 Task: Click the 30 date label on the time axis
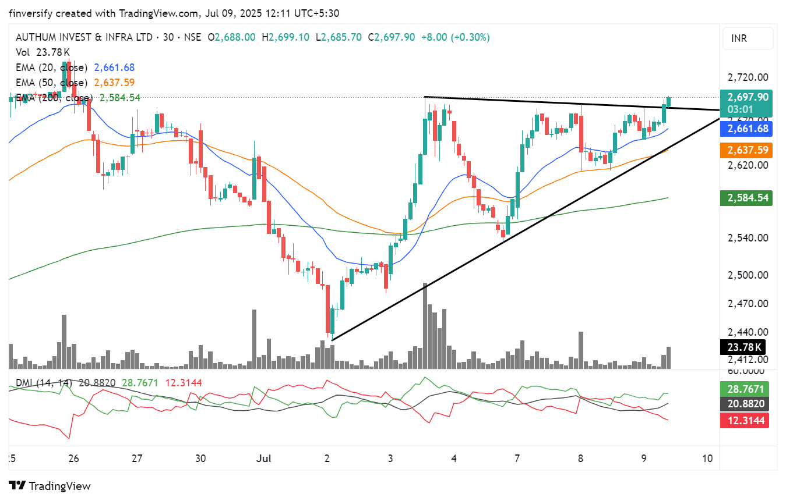click(200, 458)
